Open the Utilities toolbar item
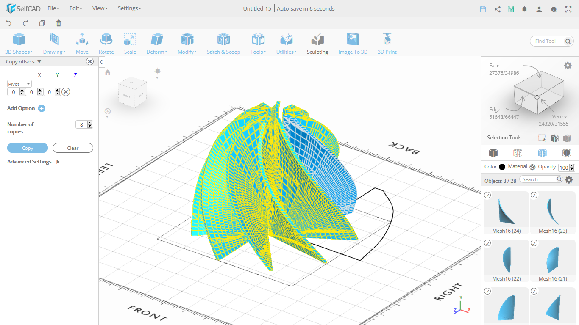Screen dimensions: 579x325 point(287,44)
